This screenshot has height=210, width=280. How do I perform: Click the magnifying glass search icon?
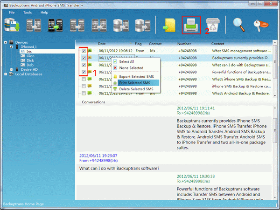tap(239, 25)
